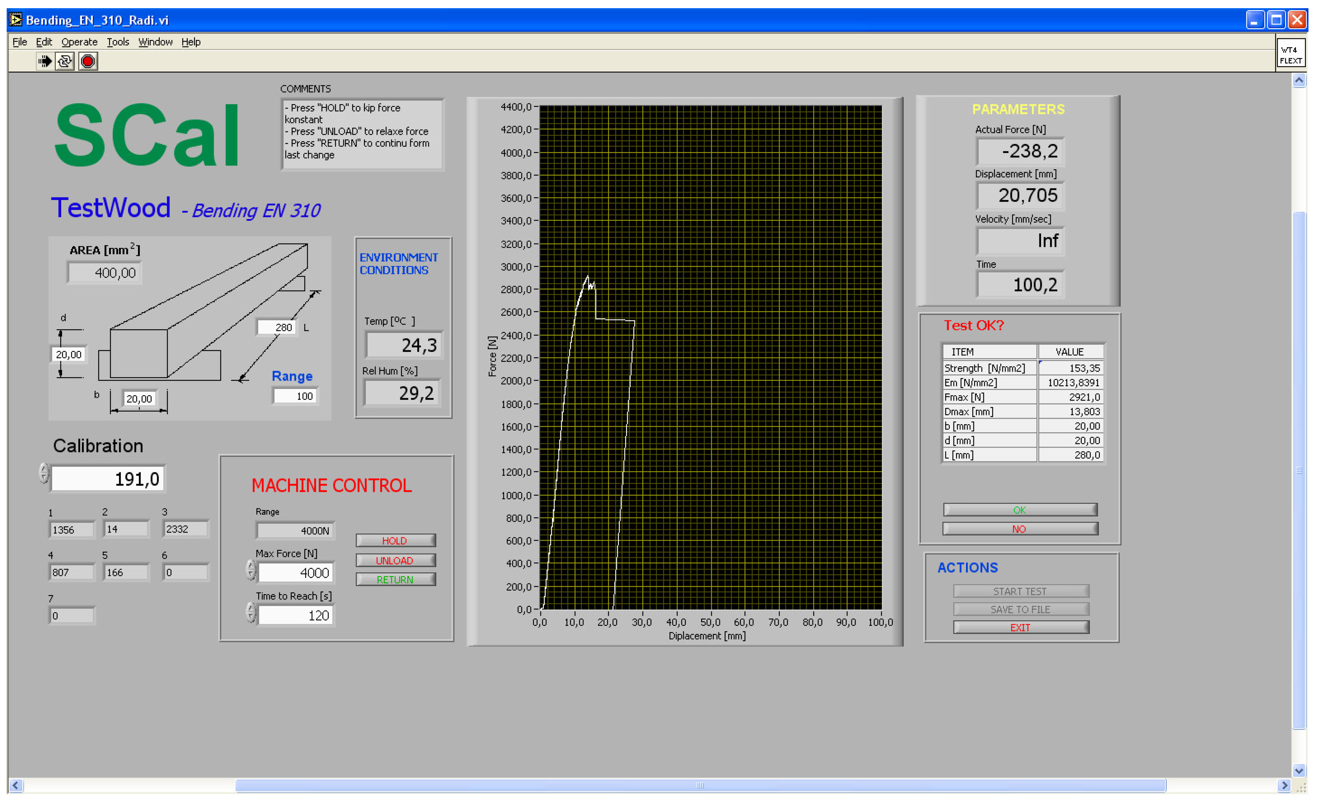Click the horizontal scrollbar thumb
The image size is (1317, 805).
coord(700,785)
